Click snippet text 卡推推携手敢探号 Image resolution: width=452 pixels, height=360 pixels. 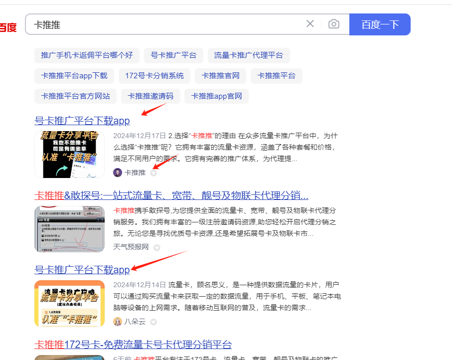pyautogui.click(x=225, y=222)
